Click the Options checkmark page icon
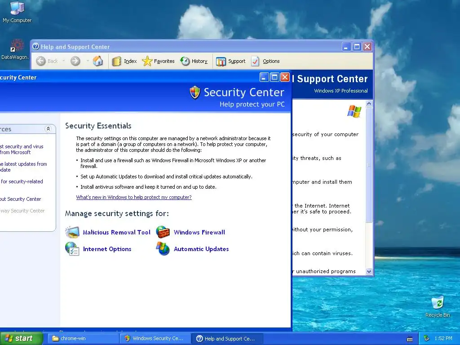460x345 pixels. click(x=255, y=61)
